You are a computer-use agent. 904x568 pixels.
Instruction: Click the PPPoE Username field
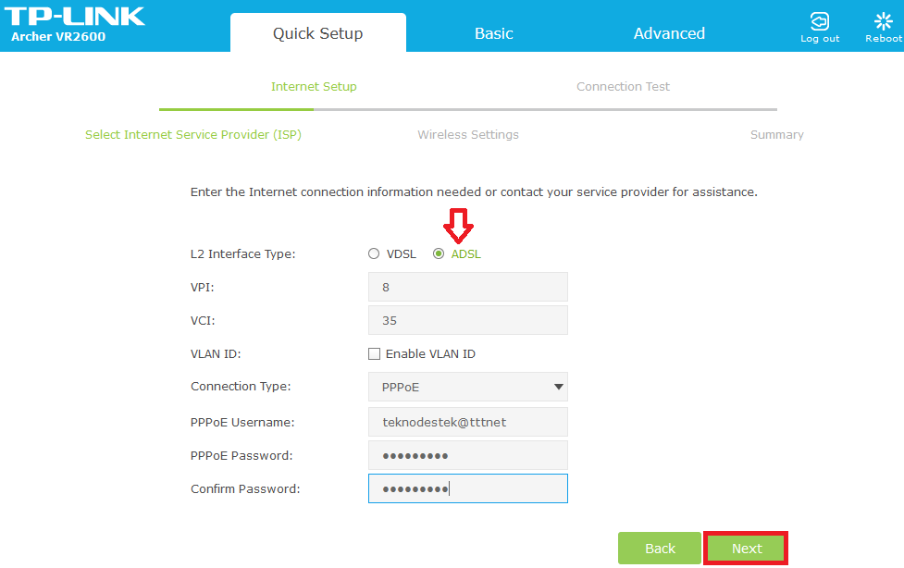pos(467,422)
